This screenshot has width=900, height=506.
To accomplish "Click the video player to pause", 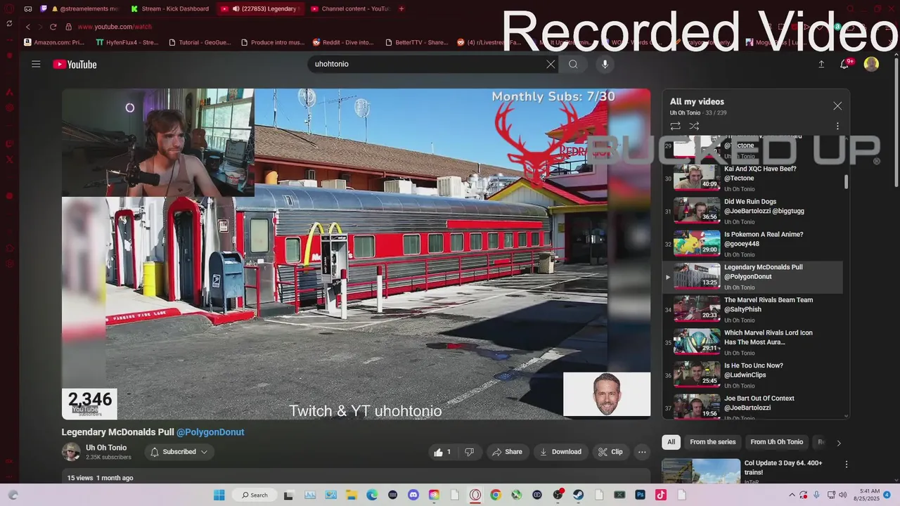I will 356,254.
